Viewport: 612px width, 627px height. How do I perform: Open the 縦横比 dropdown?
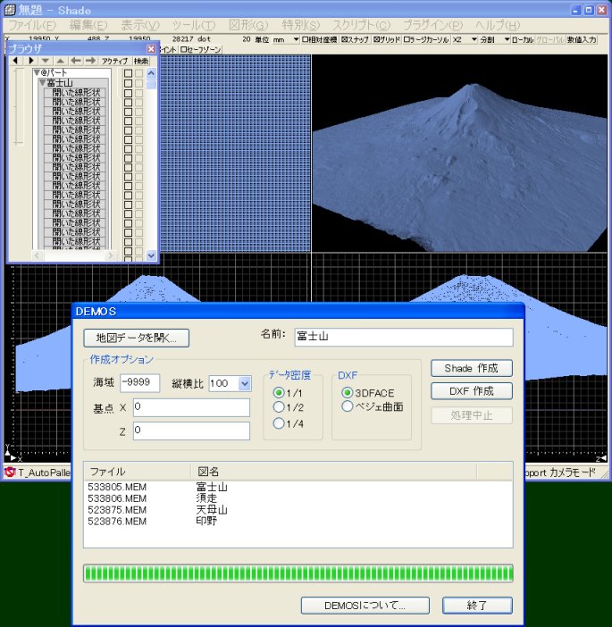[245, 383]
